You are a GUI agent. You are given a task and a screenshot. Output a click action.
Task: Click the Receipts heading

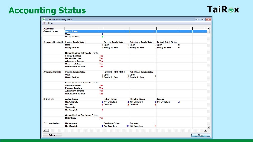tap(134, 124)
